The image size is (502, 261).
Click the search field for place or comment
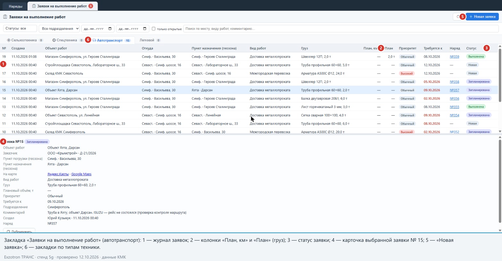(341, 29)
